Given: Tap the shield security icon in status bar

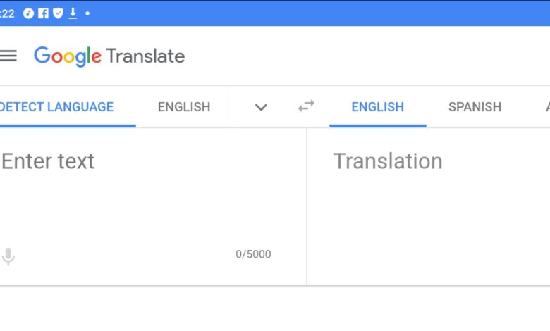Looking at the screenshot, I should 58,13.
